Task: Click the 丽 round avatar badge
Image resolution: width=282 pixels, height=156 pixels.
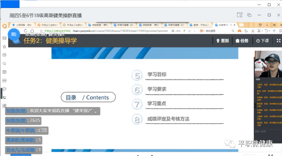Action: 13,34
